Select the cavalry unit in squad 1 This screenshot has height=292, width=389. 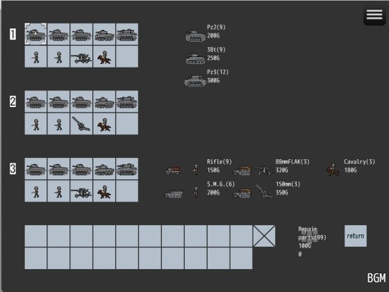click(104, 56)
